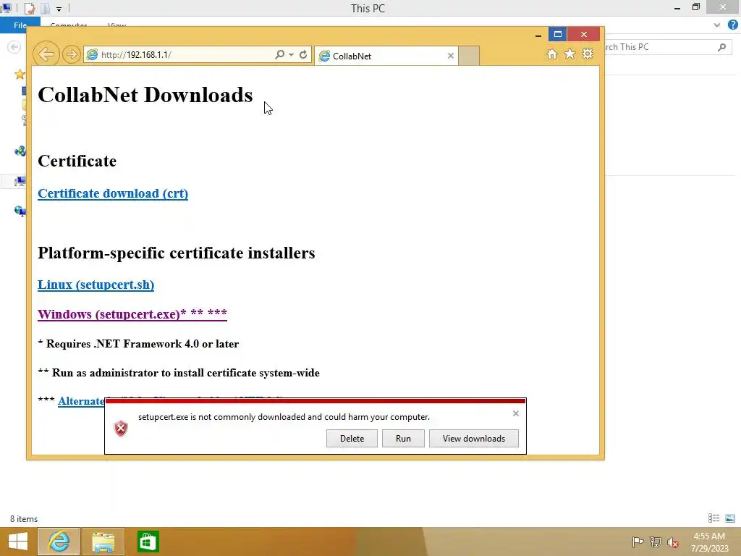Click the search magnifier in the address bar

tap(279, 55)
